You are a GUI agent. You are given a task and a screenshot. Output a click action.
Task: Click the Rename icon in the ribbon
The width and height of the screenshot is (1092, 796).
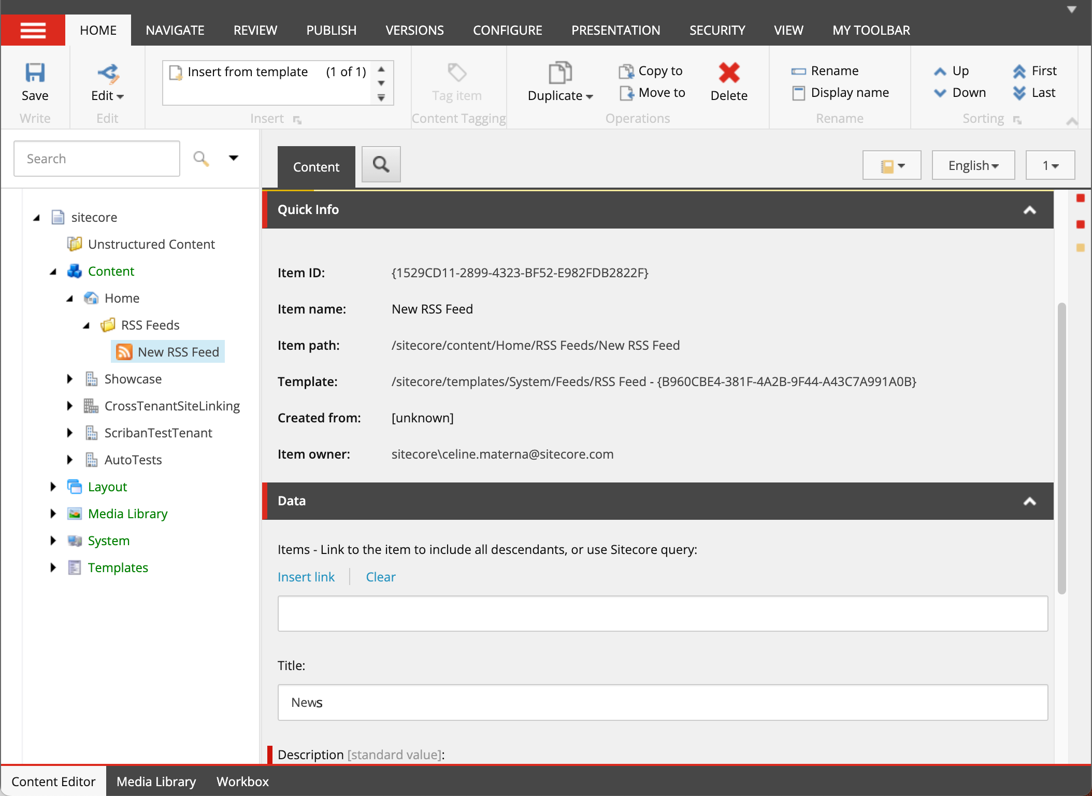(x=798, y=70)
